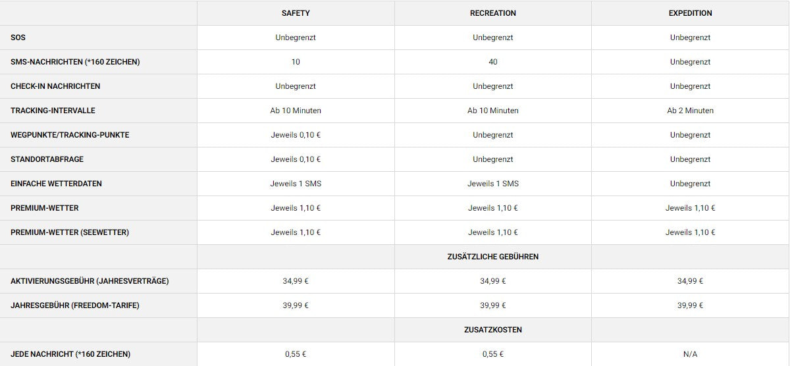Click the Recreation SMS value of 40

click(x=493, y=62)
